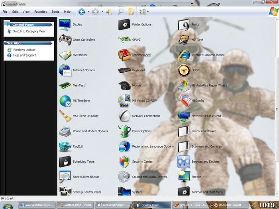Select the Scanners and Cameras label
The height and width of the screenshot is (209, 279).
coord(206,146)
